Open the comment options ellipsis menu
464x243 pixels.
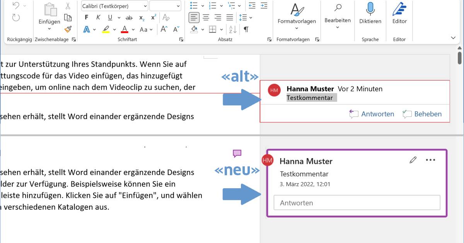point(431,160)
